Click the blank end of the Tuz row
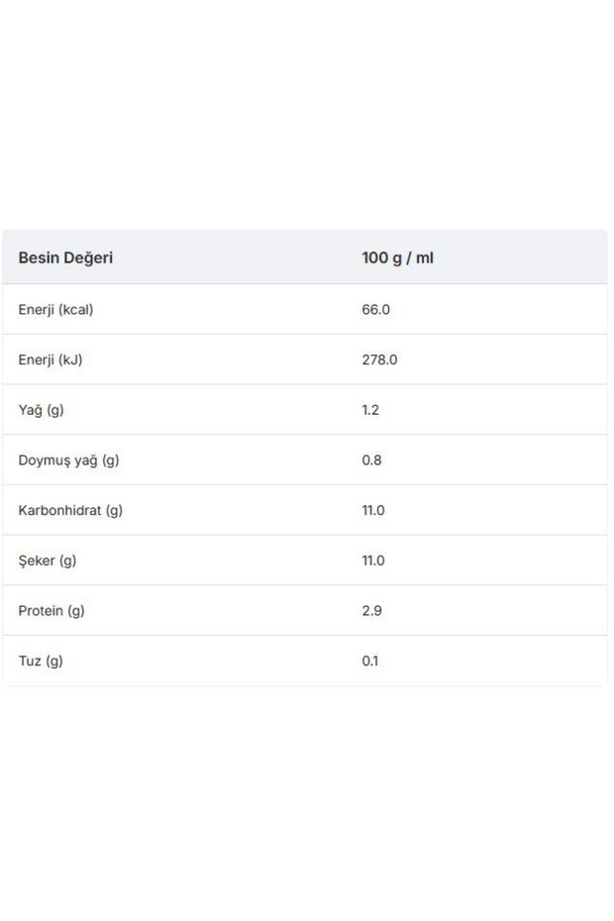The image size is (614, 921). (493, 661)
